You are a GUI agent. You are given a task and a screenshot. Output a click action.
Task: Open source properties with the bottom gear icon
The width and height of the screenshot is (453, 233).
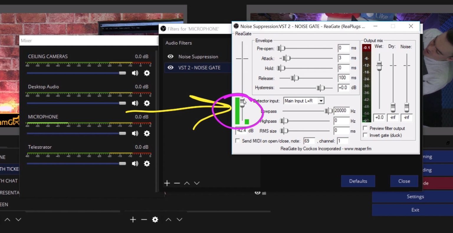tap(155, 219)
